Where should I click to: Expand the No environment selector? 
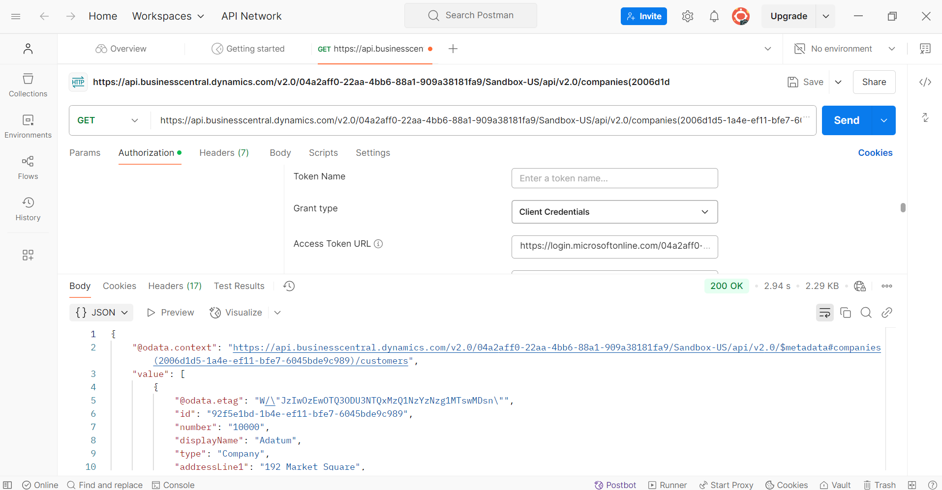tap(845, 49)
